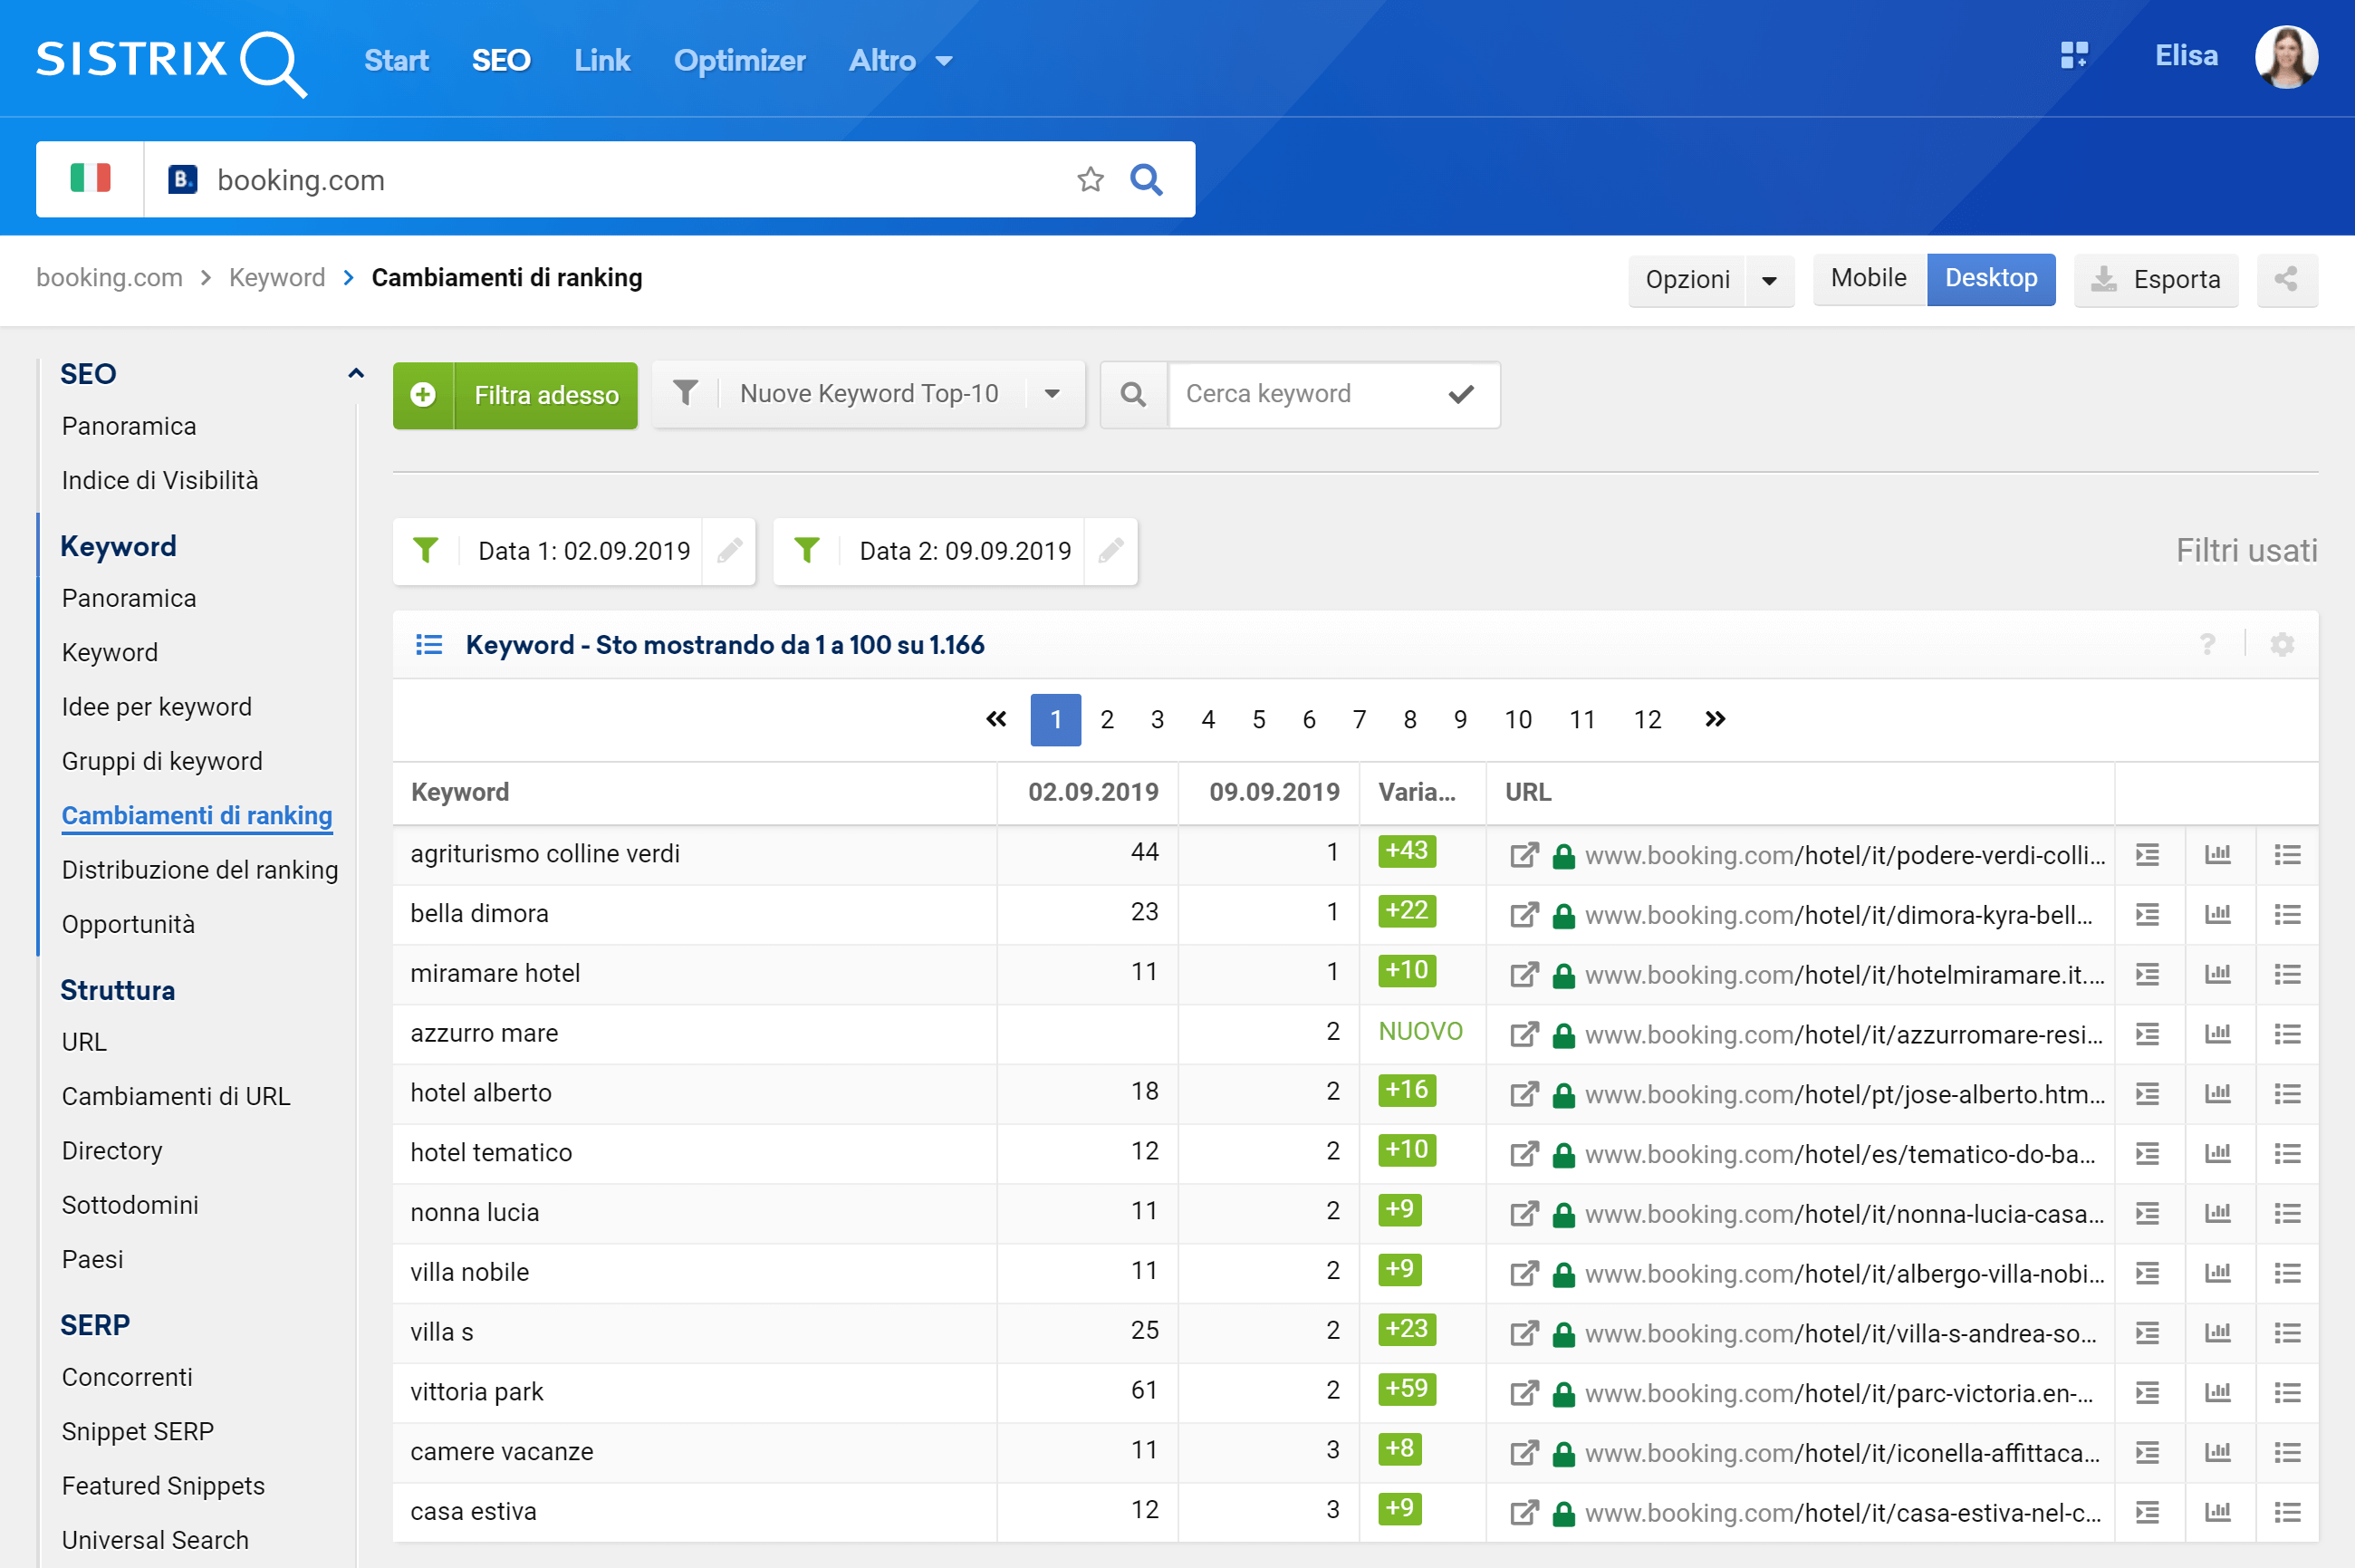This screenshot has width=2355, height=1568.
Task: Open list menu icon for azzurro mare
Action: click(2287, 1034)
